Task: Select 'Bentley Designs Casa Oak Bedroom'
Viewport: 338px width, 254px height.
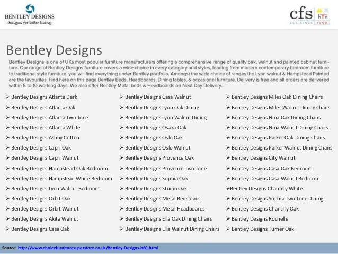Action: [x=272, y=169]
